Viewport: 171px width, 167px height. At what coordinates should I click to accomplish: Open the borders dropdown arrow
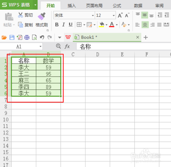pyautogui.click(x=84, y=25)
